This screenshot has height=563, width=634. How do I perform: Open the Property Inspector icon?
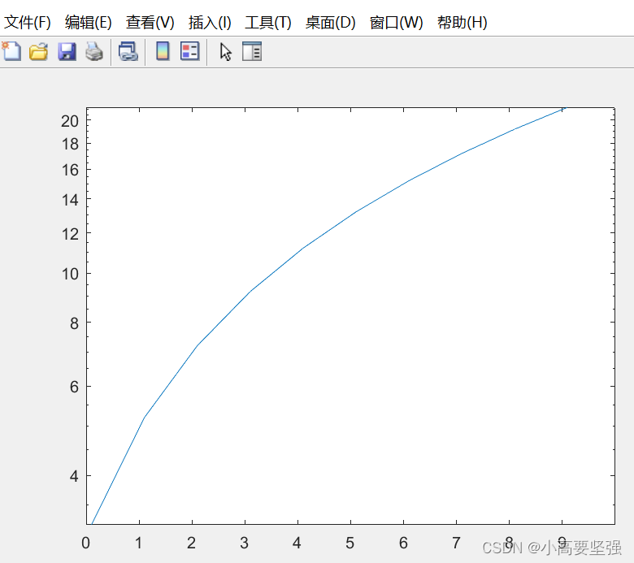click(252, 51)
